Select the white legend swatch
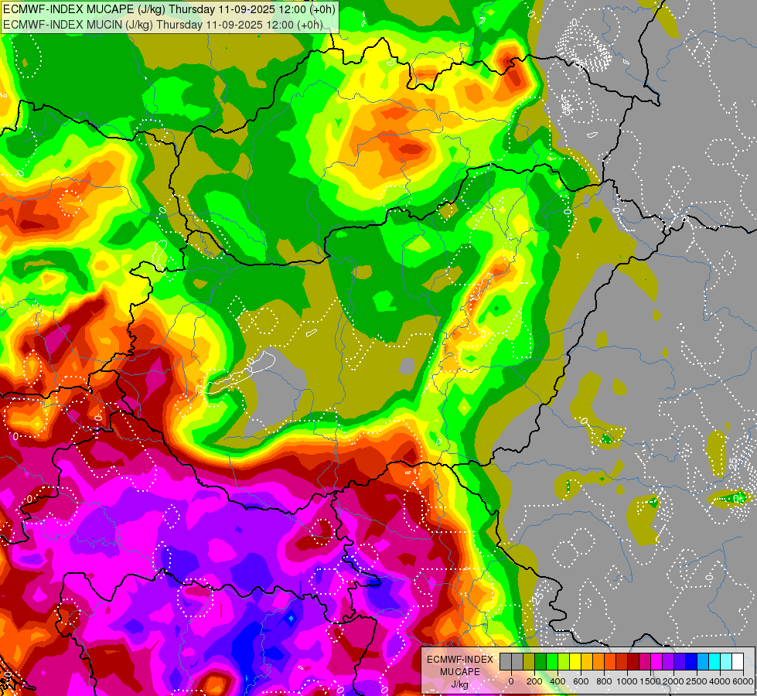Viewport: 757px width, 696px height. (738, 661)
